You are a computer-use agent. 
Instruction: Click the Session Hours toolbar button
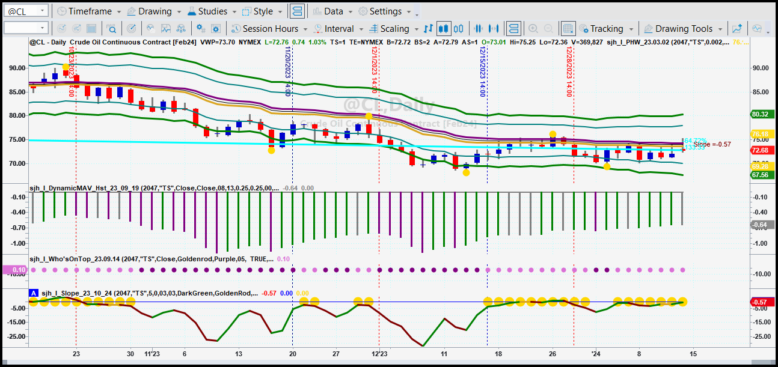pos(269,28)
